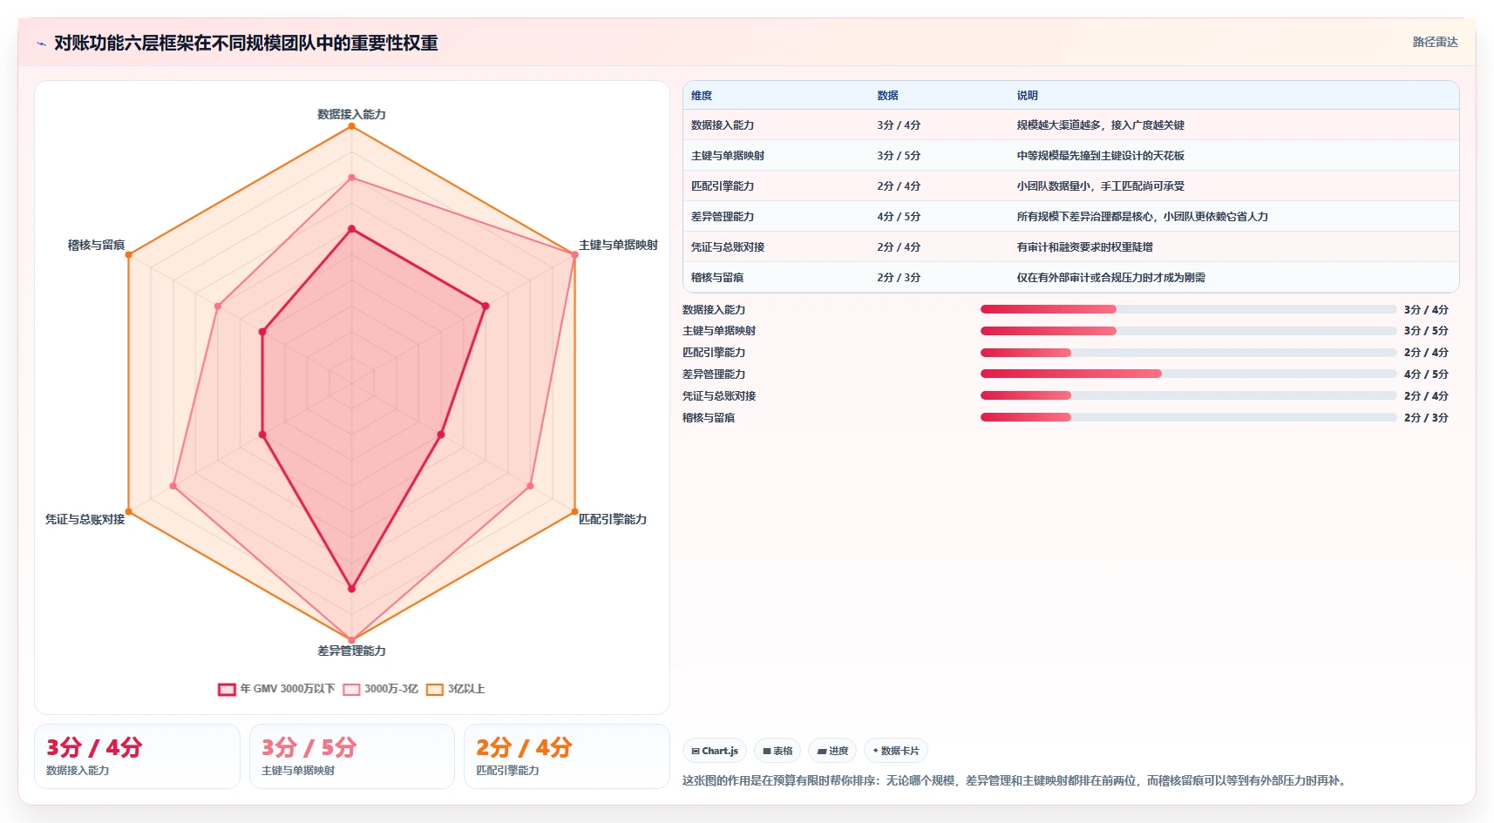Toggle the 3000万-3亿 legend swatch

tap(351, 689)
